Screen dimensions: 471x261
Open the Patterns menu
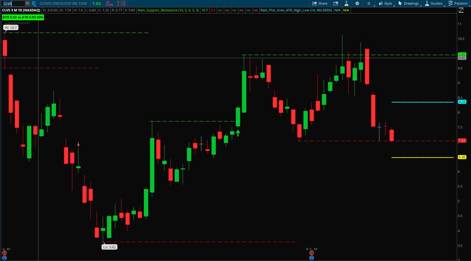[x=458, y=3]
